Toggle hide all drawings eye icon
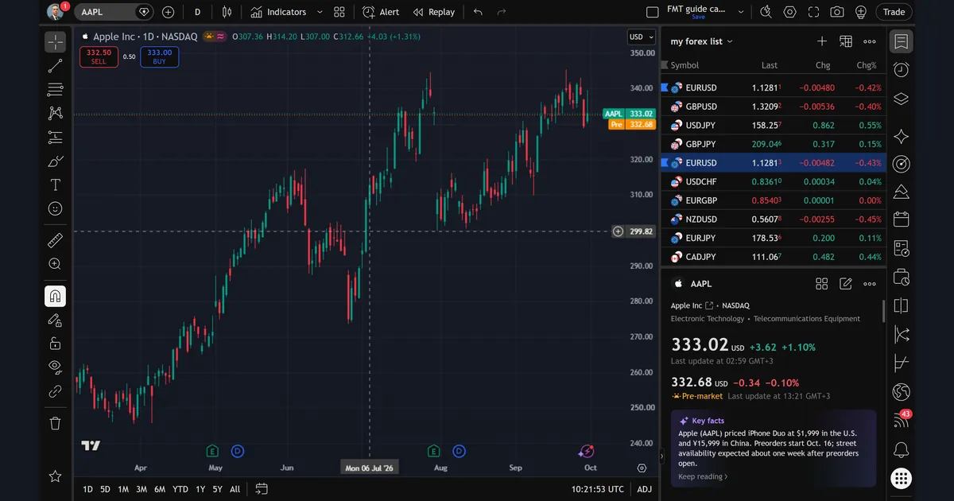 tap(55, 367)
